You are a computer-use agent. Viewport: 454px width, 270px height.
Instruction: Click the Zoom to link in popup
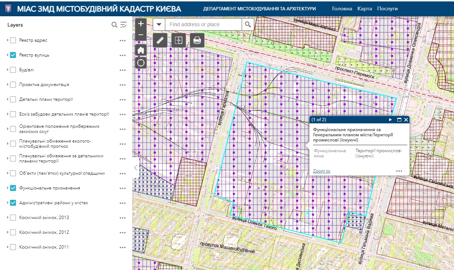pyautogui.click(x=321, y=171)
